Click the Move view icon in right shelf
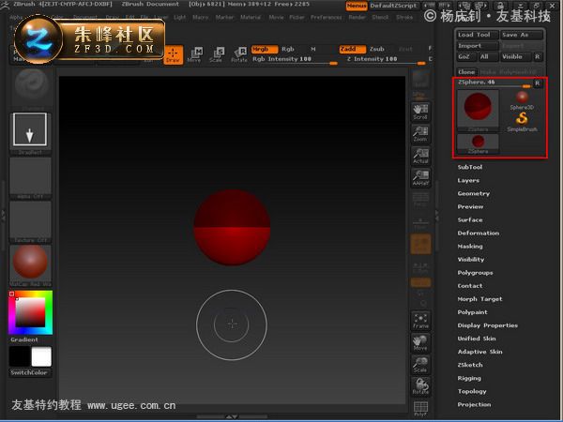 (420, 342)
